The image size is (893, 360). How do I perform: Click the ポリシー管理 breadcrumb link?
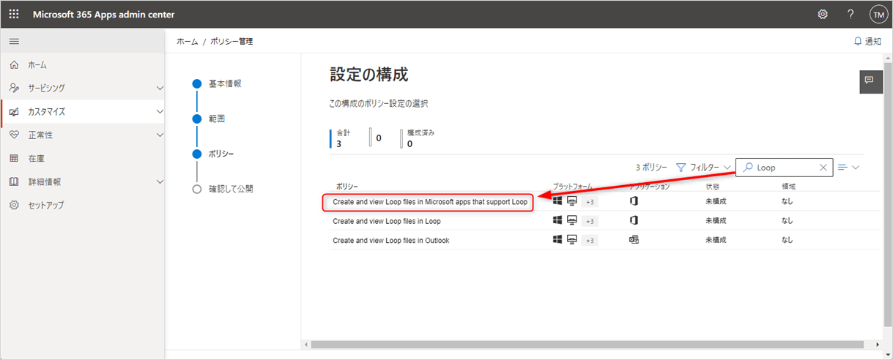pos(231,42)
